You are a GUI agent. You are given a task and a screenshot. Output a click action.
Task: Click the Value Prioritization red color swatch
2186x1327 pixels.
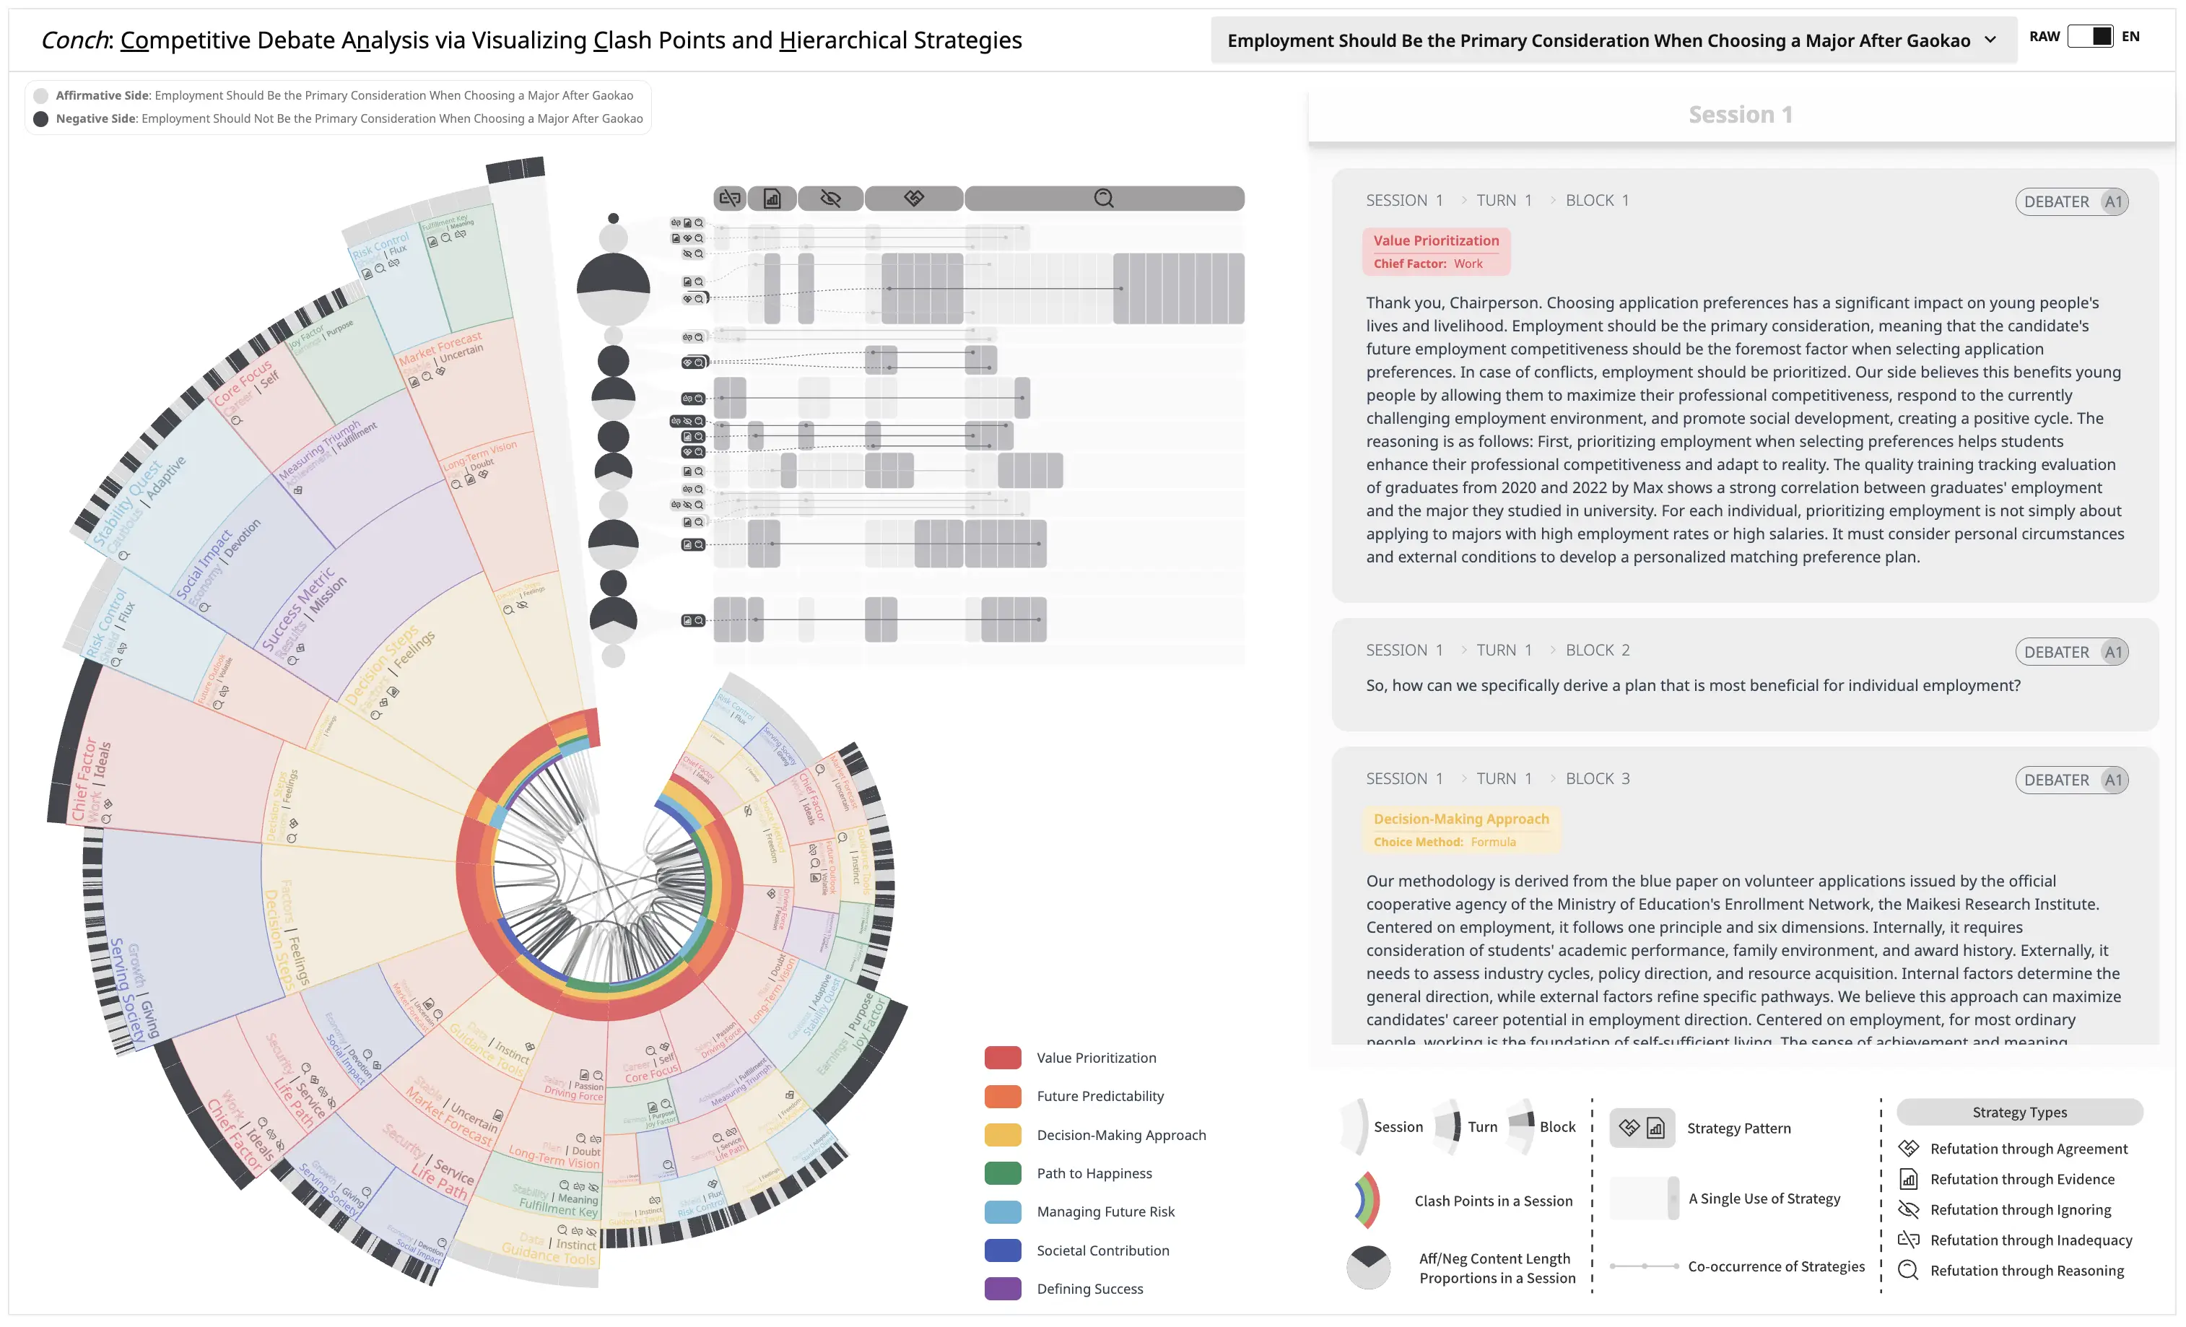tap(1003, 1058)
